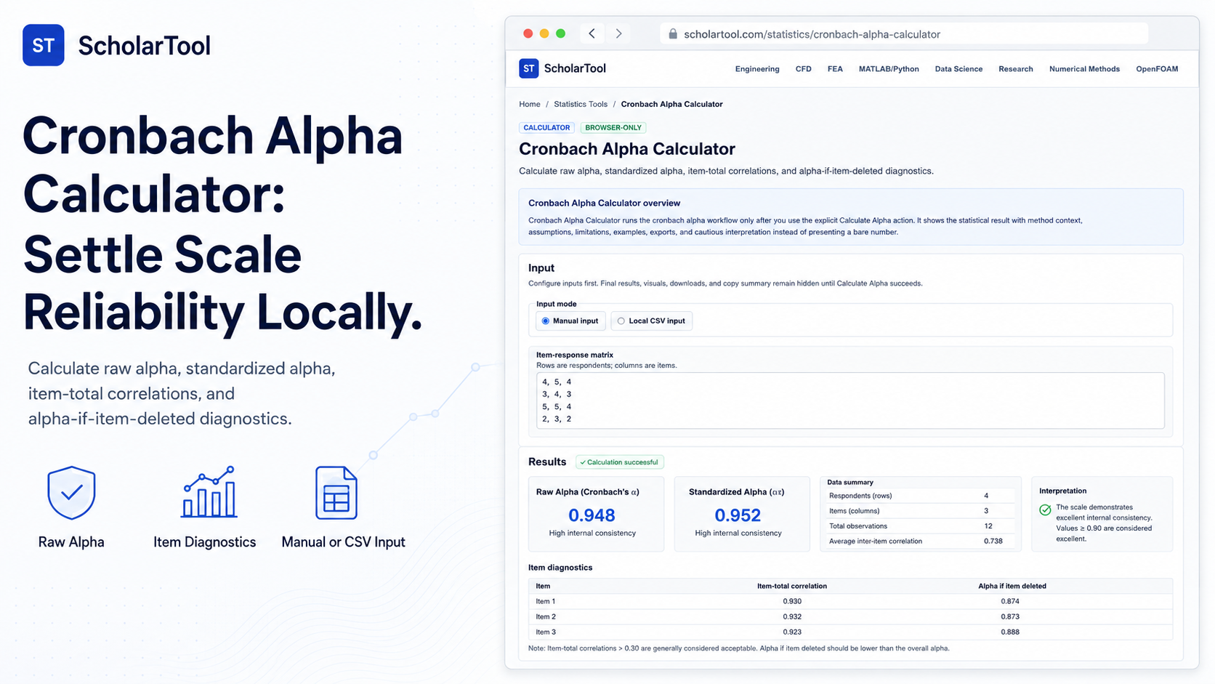Minimize the browser with the yellow button

(544, 33)
